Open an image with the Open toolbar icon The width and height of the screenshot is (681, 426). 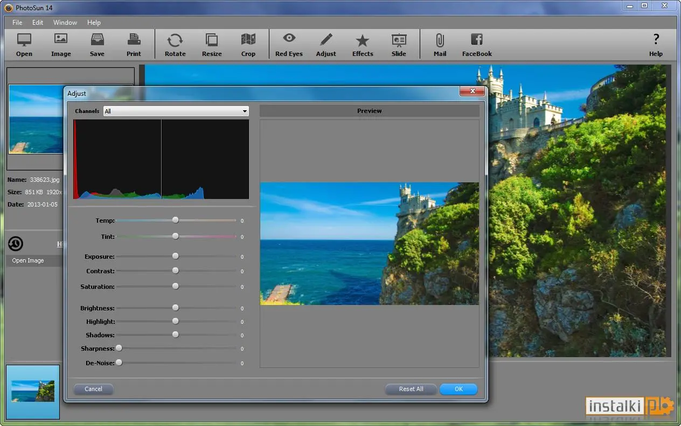[24, 40]
